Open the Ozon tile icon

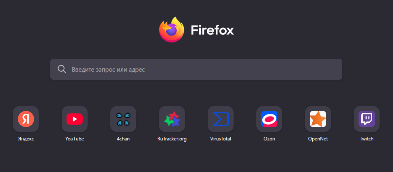(x=269, y=119)
